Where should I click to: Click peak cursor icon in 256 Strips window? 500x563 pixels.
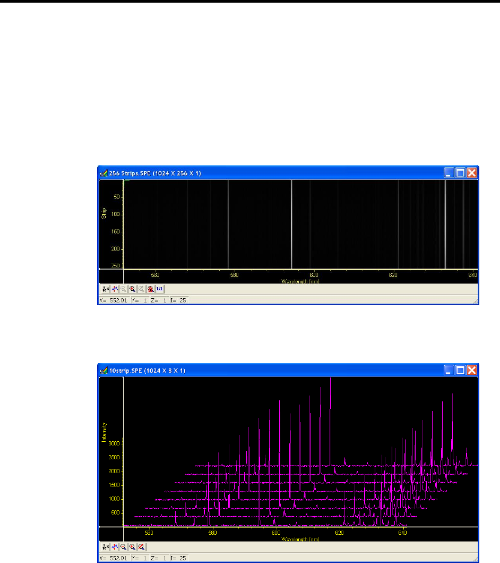115,289
